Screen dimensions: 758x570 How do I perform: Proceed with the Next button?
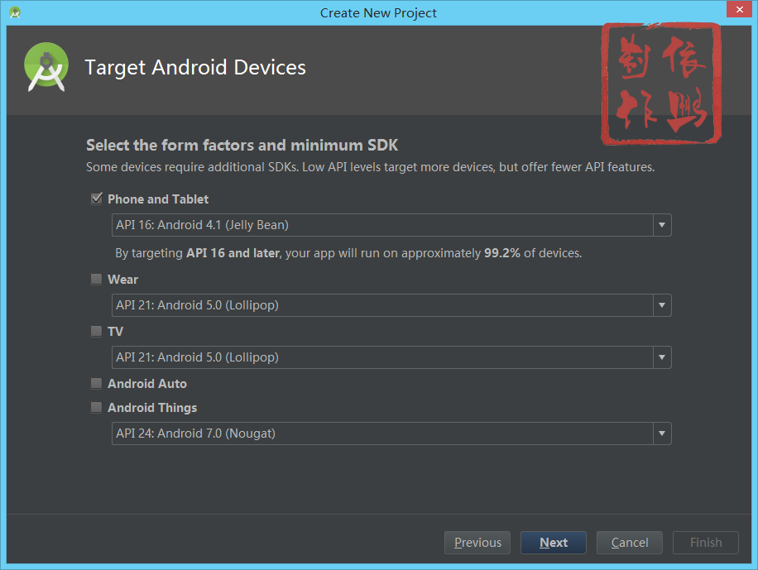coord(554,543)
